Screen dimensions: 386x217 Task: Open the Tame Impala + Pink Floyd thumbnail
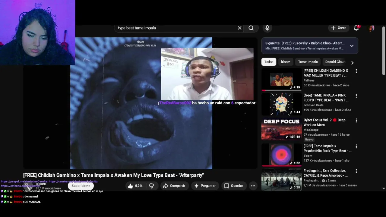pyautogui.click(x=281, y=104)
